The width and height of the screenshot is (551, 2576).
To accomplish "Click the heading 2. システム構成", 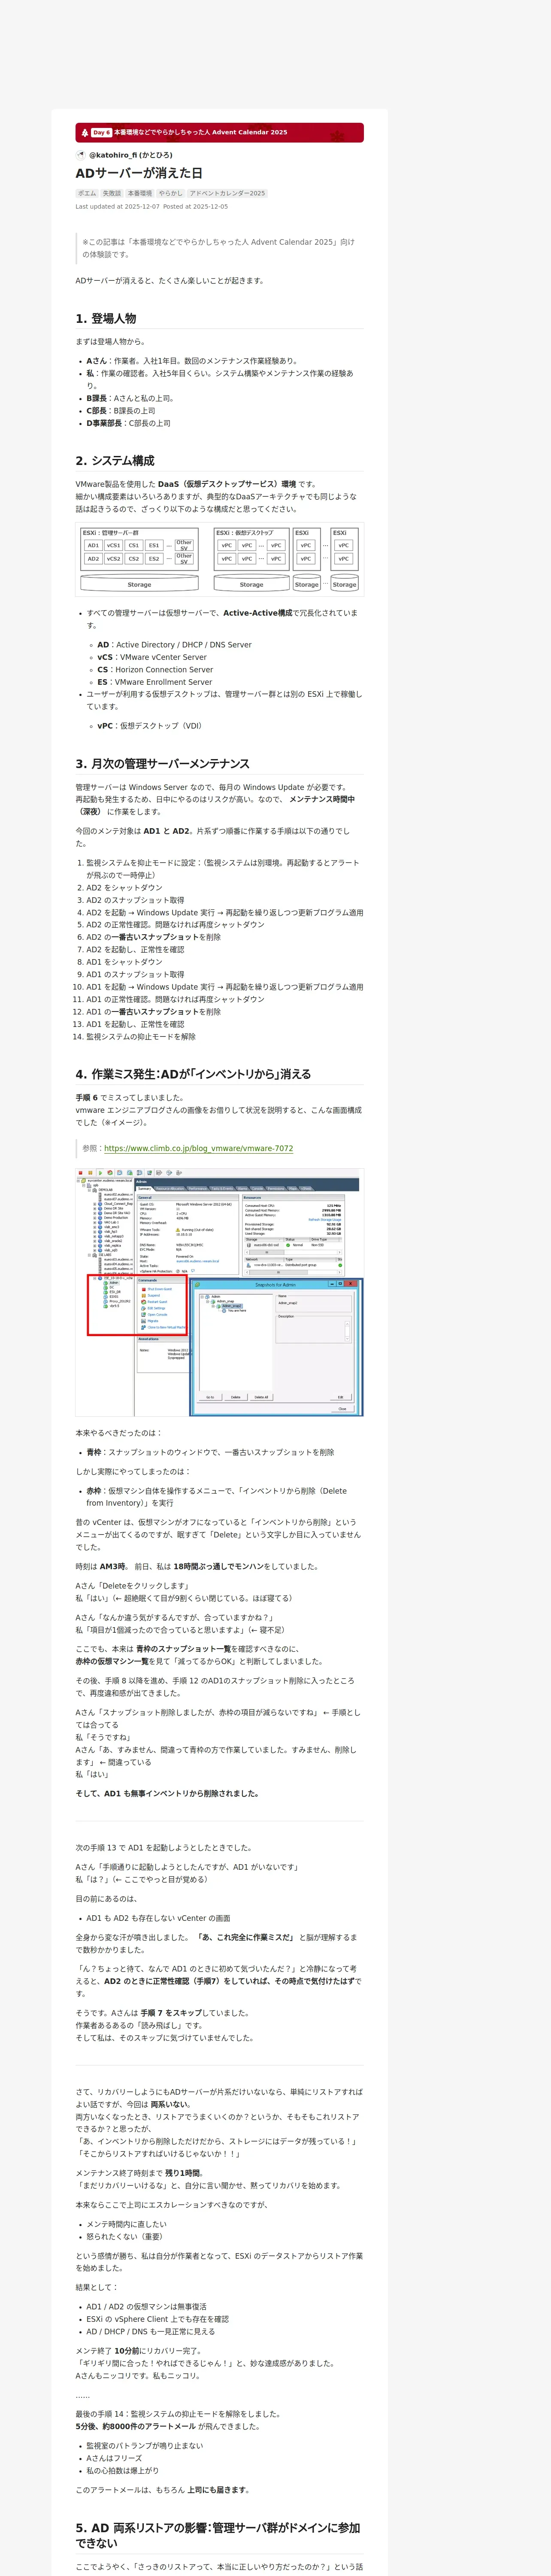I will click(115, 461).
